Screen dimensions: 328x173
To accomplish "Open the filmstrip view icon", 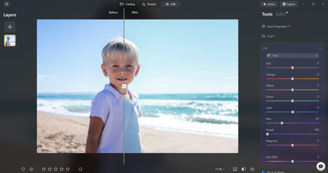I will (235, 169).
